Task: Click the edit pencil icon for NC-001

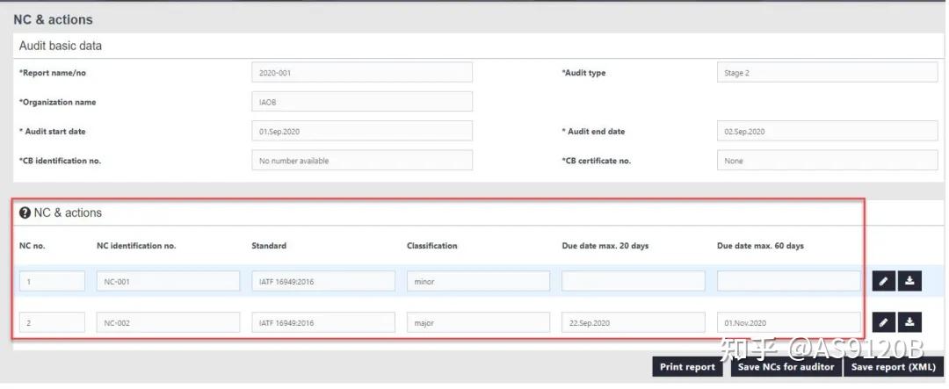Action: [884, 281]
